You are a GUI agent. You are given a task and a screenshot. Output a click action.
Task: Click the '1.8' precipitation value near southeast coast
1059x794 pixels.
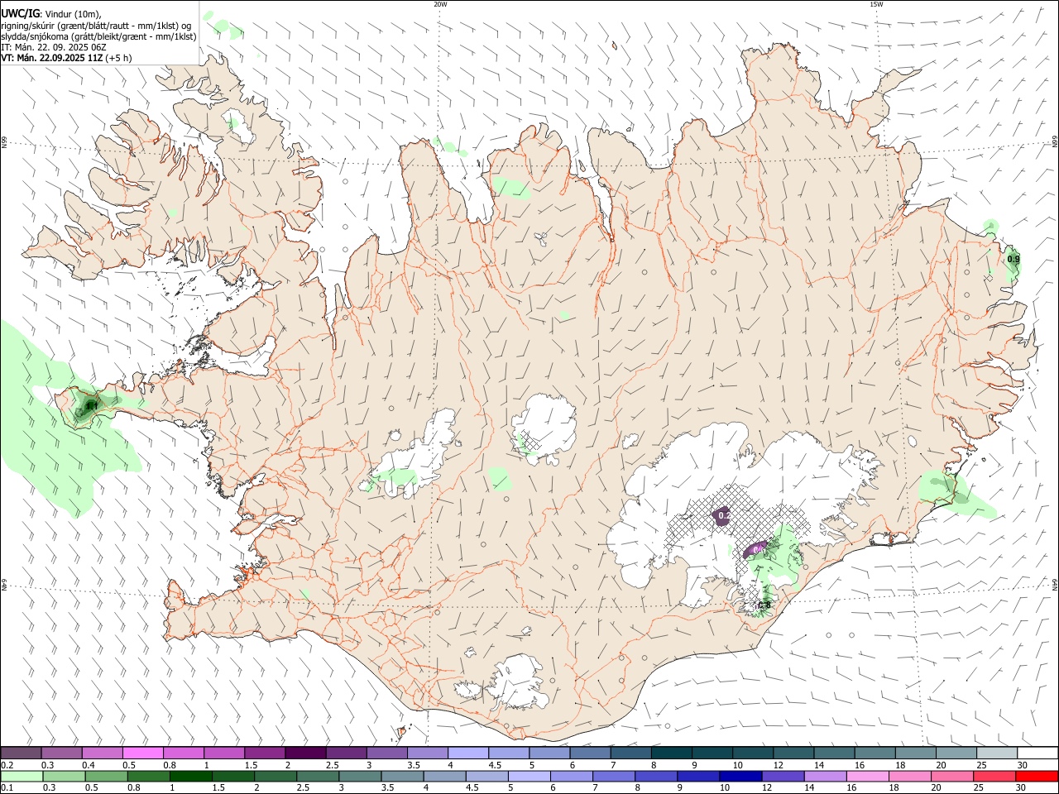(x=764, y=605)
